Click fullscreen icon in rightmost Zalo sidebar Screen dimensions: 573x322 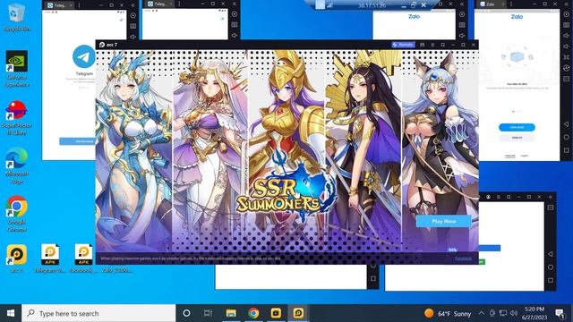[x=567, y=57]
